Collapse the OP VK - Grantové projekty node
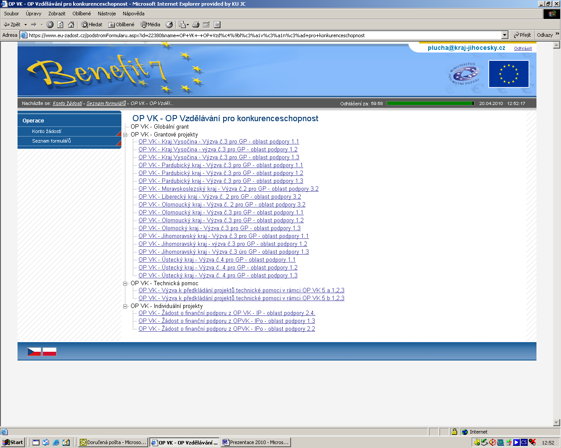The height and width of the screenshot is (448, 561). [x=125, y=135]
